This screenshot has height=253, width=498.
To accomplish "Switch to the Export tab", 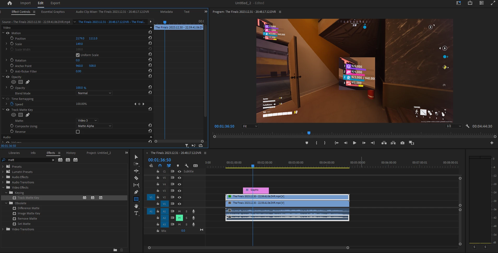I will click(55, 3).
